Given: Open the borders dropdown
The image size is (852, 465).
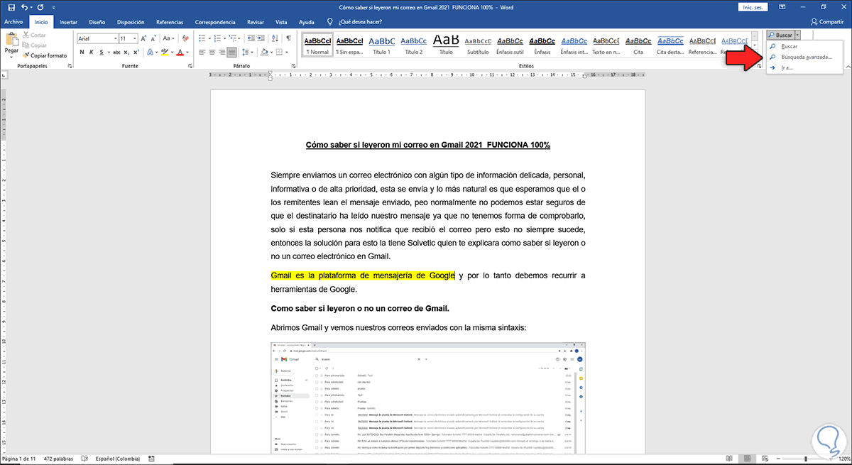Looking at the screenshot, I should [x=287, y=52].
